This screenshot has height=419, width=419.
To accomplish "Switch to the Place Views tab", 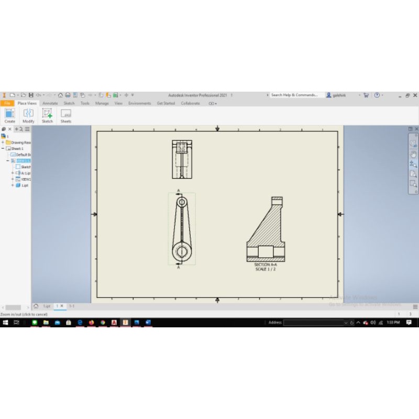I will (x=27, y=103).
